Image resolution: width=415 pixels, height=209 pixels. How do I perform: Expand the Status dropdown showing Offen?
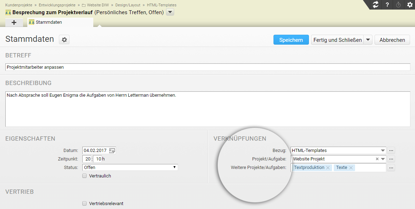174,167
